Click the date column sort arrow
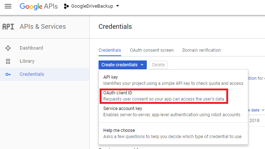265x149 pixels. (263, 110)
